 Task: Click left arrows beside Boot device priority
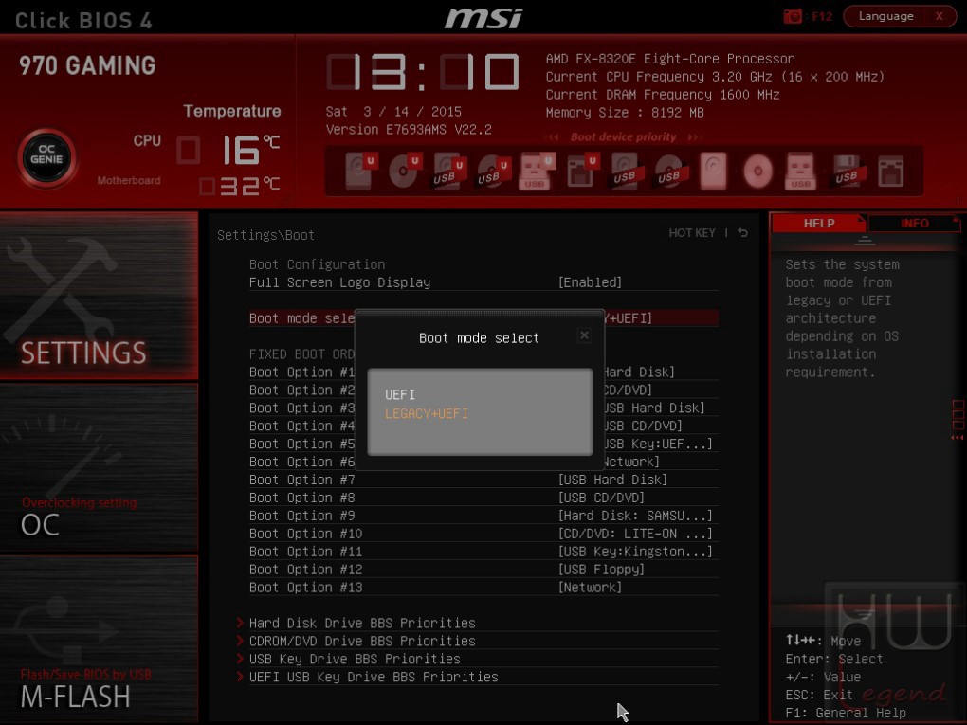click(x=554, y=136)
